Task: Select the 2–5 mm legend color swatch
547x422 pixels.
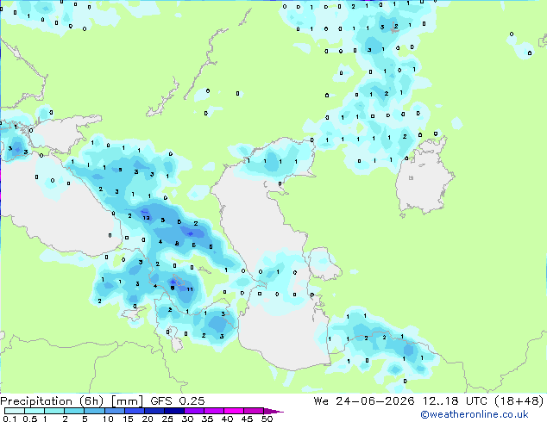Action: [74, 411]
